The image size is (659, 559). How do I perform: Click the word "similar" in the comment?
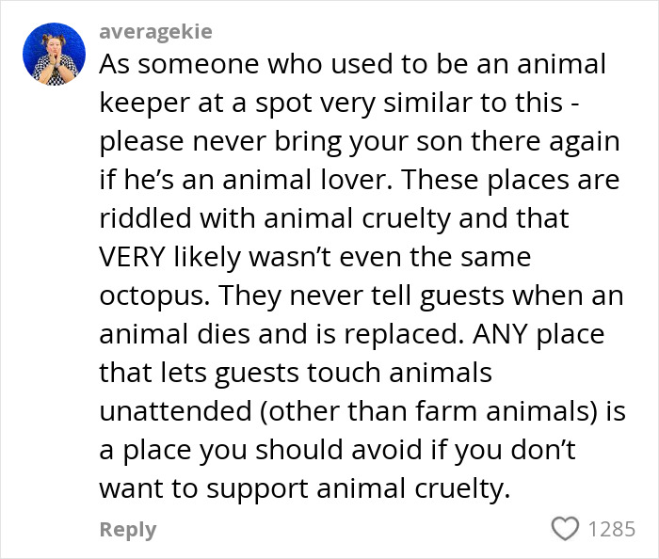[425, 103]
